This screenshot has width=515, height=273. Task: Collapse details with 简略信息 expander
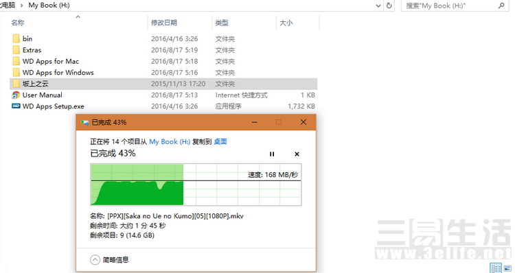click(x=95, y=260)
